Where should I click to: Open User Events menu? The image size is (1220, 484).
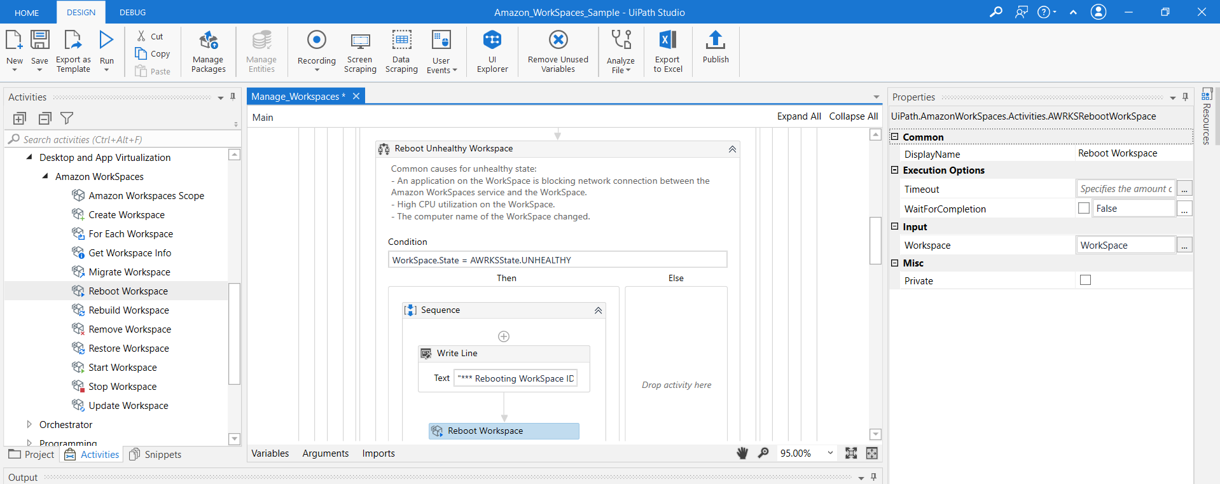(441, 51)
